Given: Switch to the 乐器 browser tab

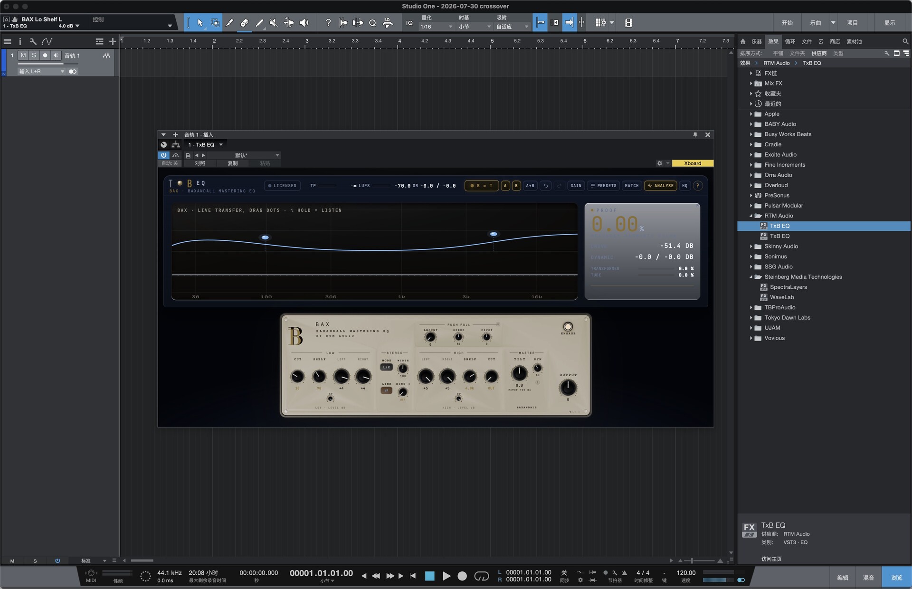Looking at the screenshot, I should 757,41.
